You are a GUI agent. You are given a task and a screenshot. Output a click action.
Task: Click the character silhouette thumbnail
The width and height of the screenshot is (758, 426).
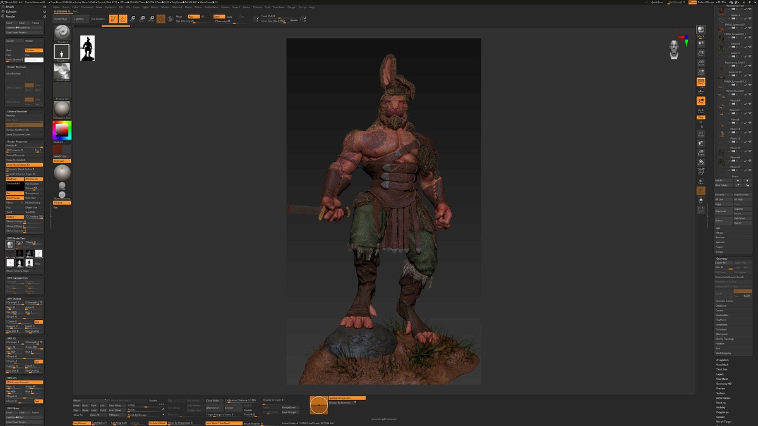tap(88, 48)
